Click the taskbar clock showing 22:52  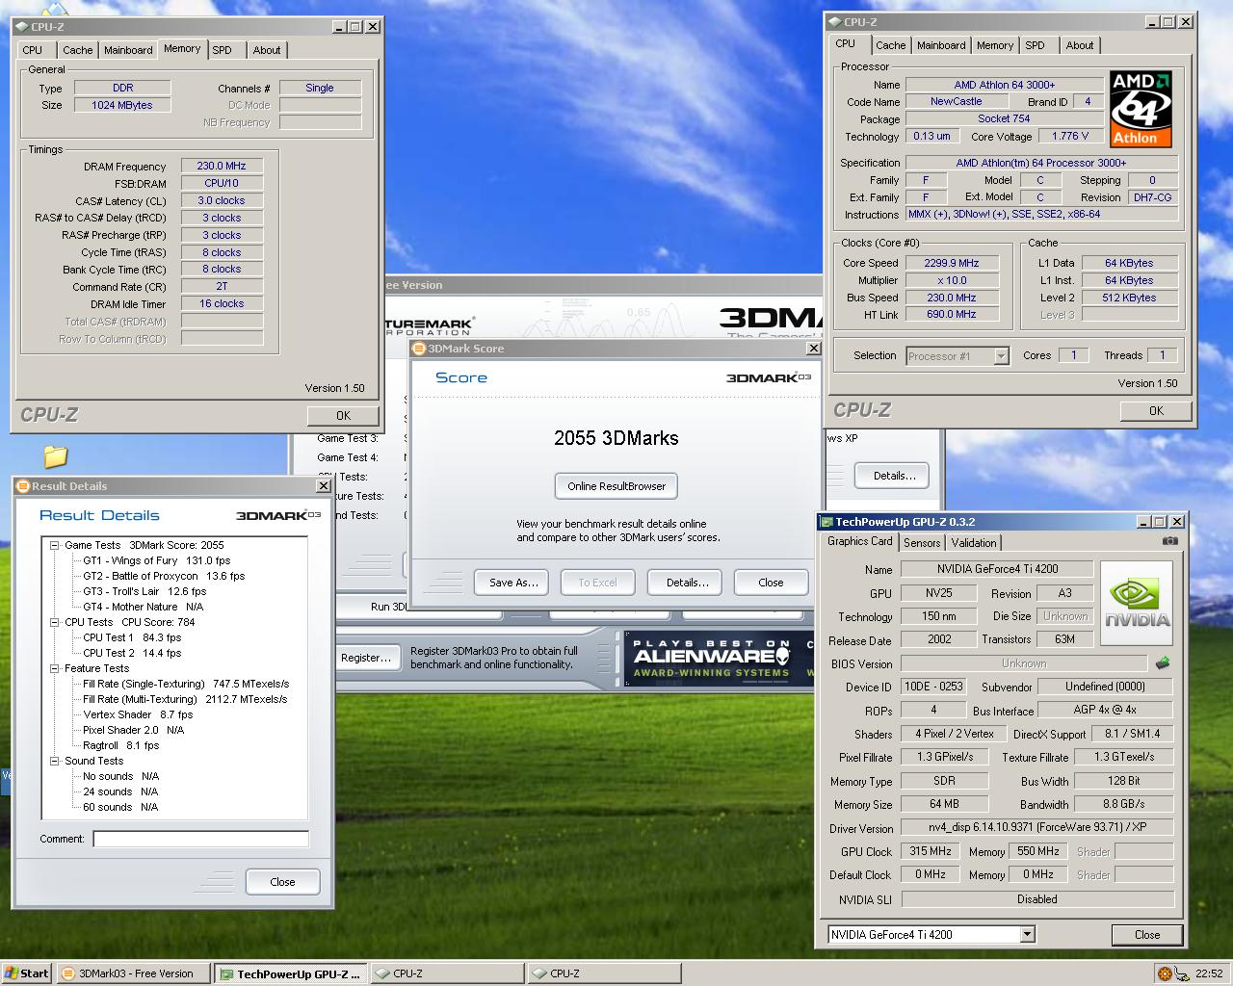point(1209,973)
